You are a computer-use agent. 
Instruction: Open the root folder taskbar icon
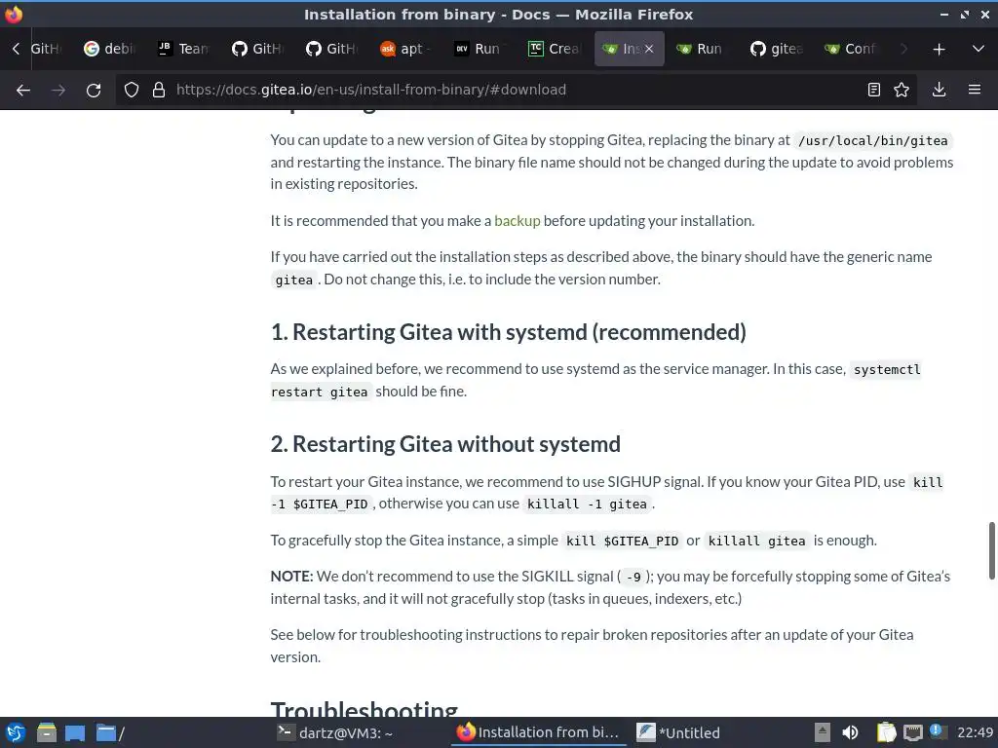tap(110, 732)
